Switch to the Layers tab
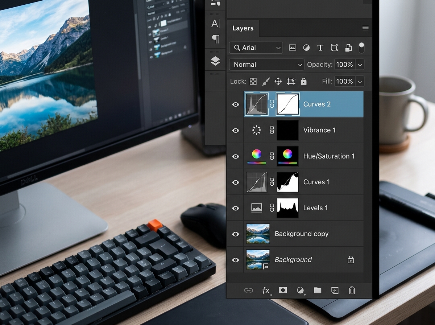This screenshot has width=435, height=325. click(x=243, y=28)
